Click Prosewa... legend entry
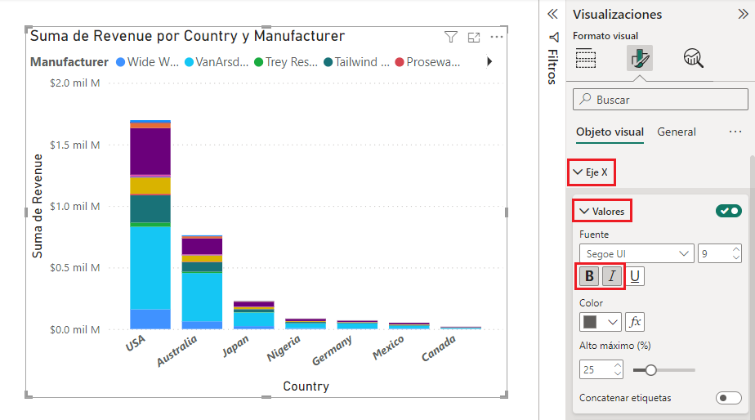 tap(427, 62)
